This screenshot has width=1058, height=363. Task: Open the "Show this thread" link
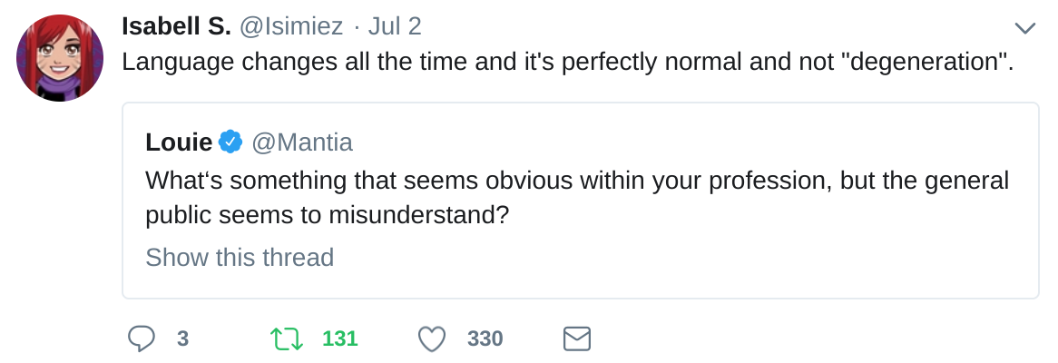coord(240,258)
